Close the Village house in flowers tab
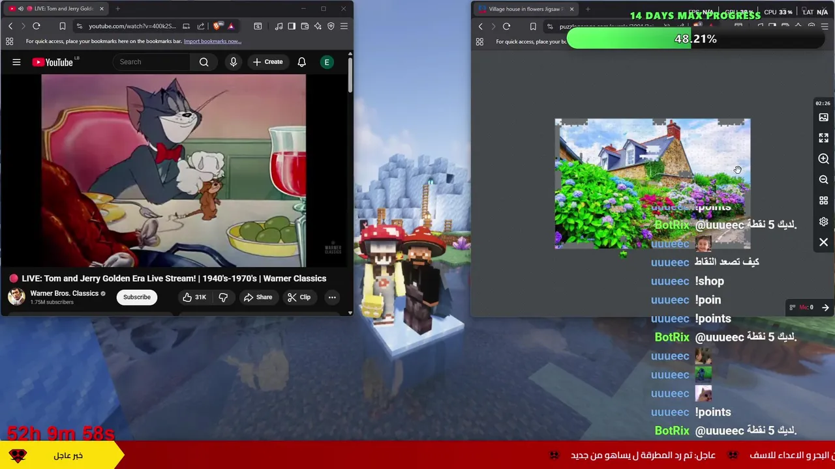The width and height of the screenshot is (835, 469). 571,9
